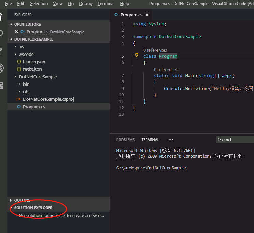Open the Source Control view in the activity bar
The height and width of the screenshot is (233, 254).
click(x=1, y=50)
